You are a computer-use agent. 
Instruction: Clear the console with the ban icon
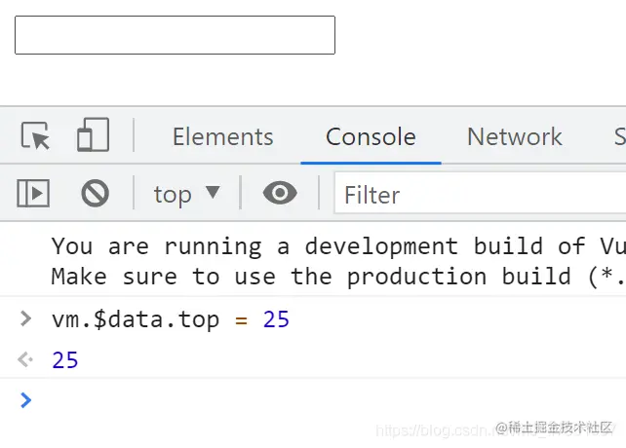pos(95,194)
